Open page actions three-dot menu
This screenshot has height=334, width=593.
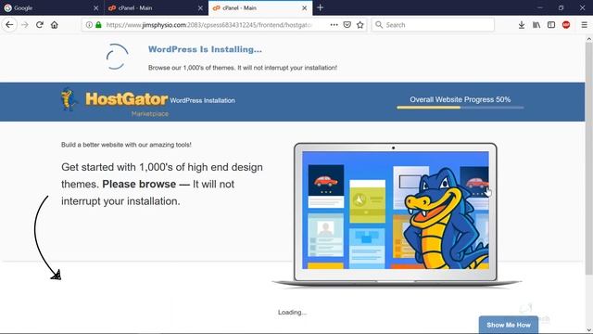334,25
